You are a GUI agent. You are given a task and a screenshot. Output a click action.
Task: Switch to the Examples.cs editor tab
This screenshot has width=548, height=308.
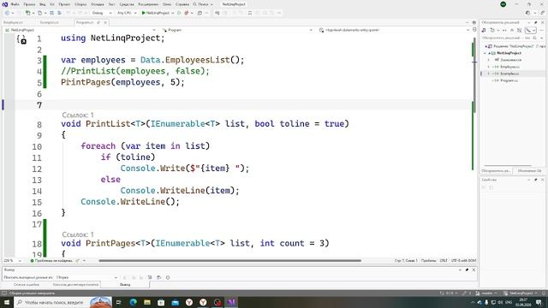[x=50, y=22]
